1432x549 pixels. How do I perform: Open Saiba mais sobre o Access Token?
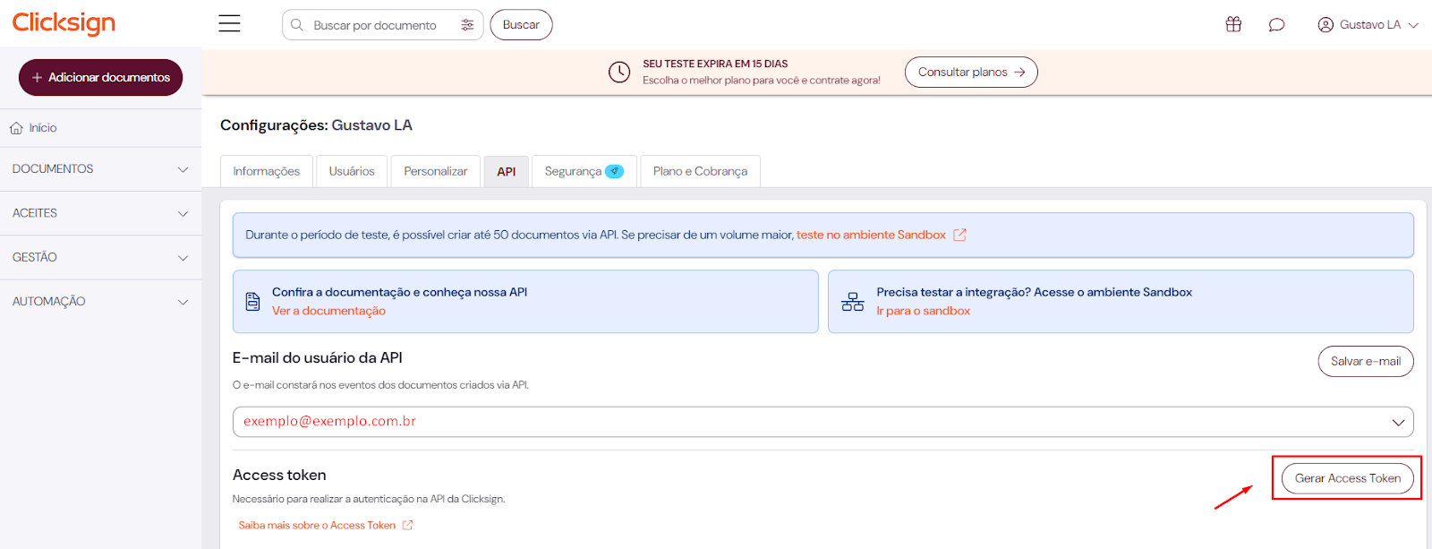[317, 526]
